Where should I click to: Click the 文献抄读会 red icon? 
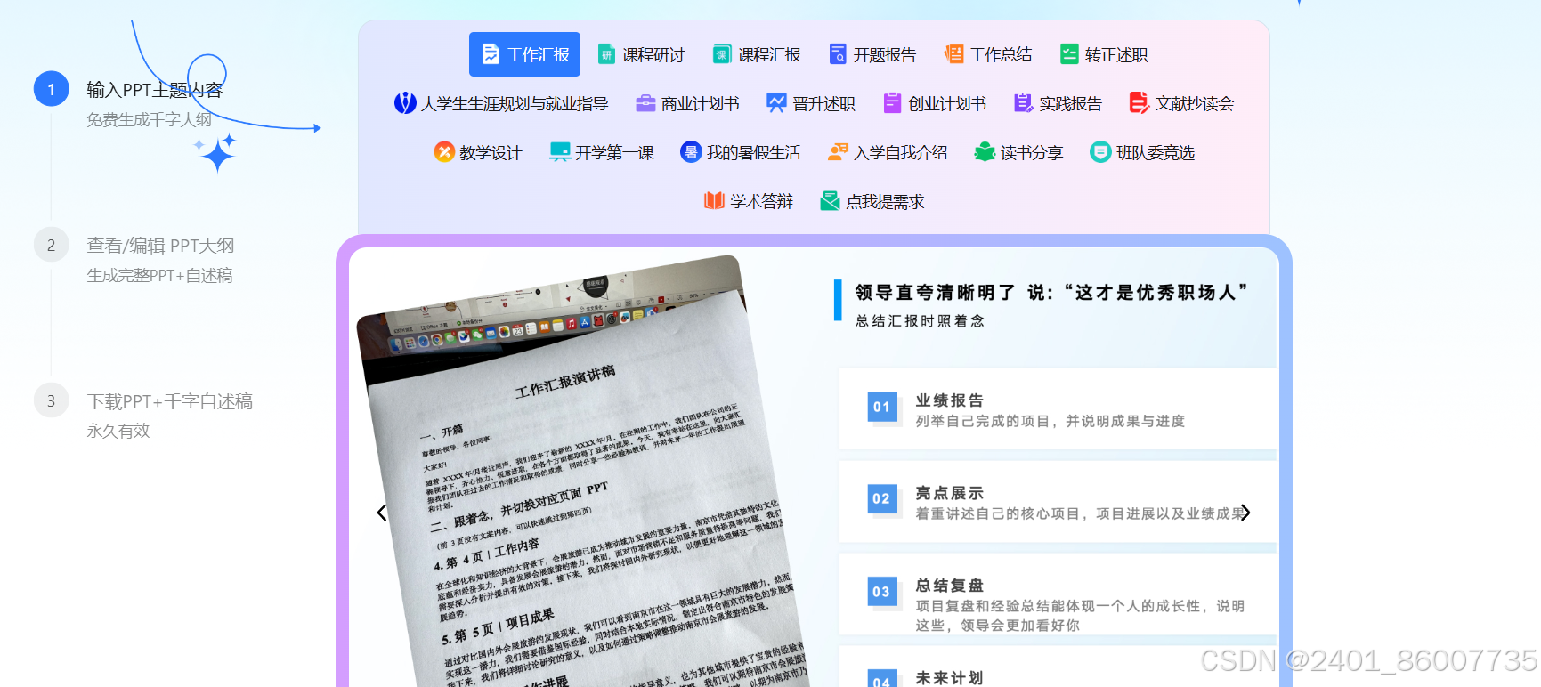(x=1139, y=103)
